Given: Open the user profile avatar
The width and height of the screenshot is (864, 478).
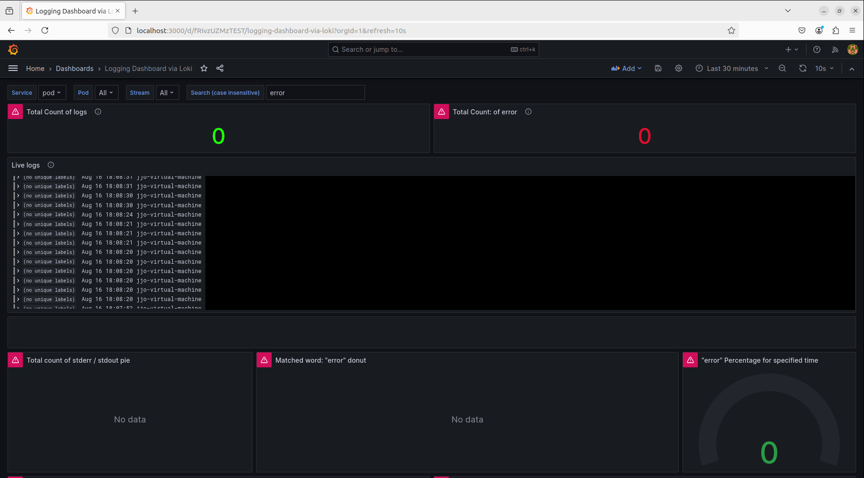Looking at the screenshot, I should click(853, 49).
